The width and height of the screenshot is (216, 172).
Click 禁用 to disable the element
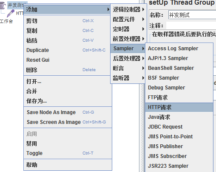[68, 143]
